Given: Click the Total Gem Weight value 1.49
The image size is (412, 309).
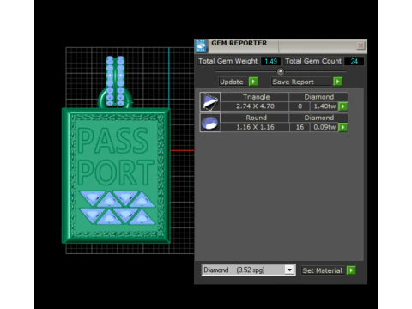Looking at the screenshot, I should coord(271,61).
